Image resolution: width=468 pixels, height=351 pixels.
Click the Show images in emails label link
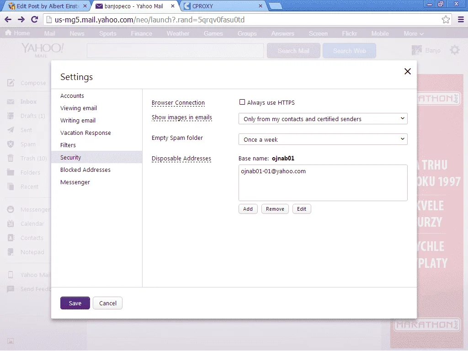click(182, 117)
